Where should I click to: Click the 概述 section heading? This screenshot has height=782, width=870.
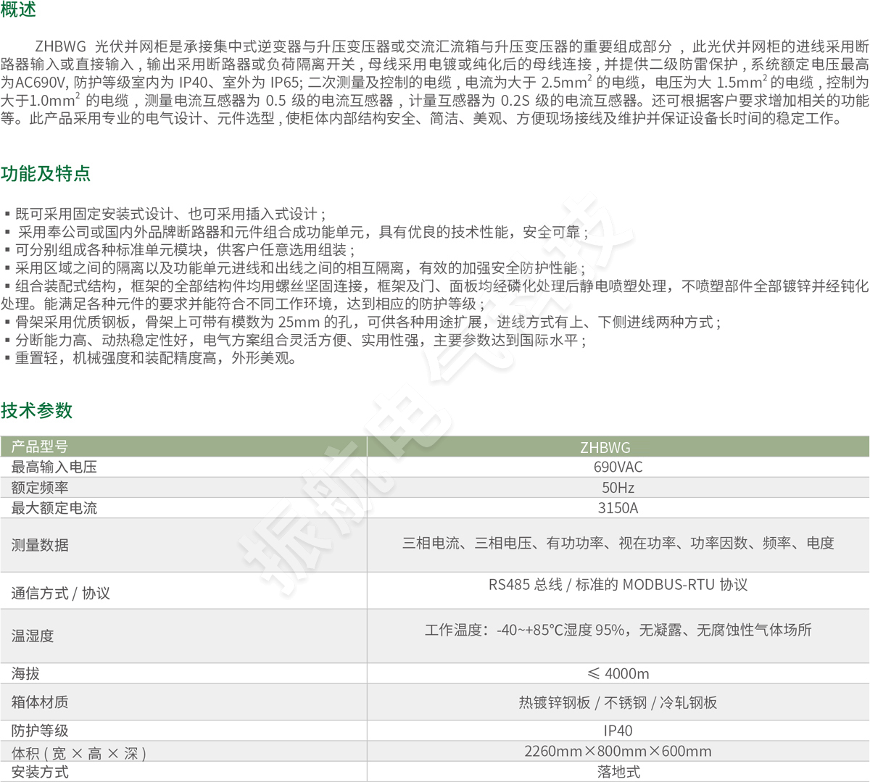click(x=18, y=9)
